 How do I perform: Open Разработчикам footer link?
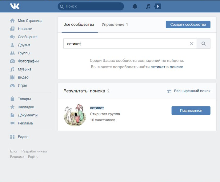(x=34, y=151)
